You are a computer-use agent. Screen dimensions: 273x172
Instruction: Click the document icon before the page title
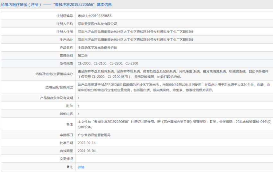pyautogui.click(x=3, y=4)
